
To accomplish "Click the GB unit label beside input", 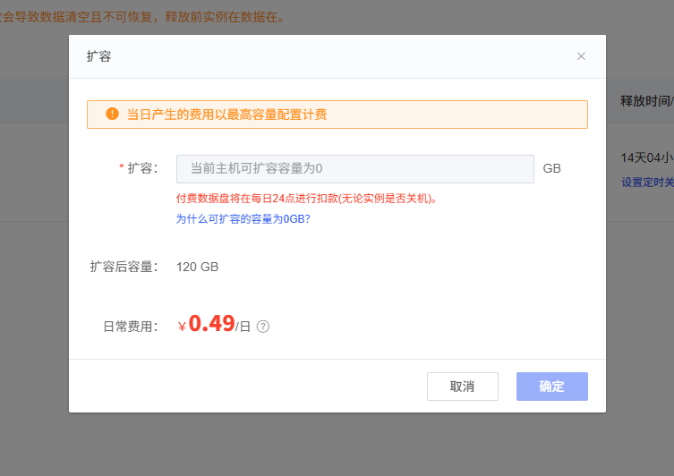I will 552,168.
